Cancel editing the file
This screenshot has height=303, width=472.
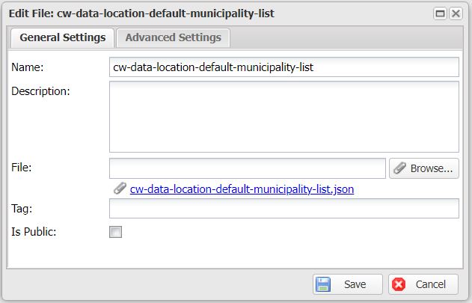[x=423, y=284]
